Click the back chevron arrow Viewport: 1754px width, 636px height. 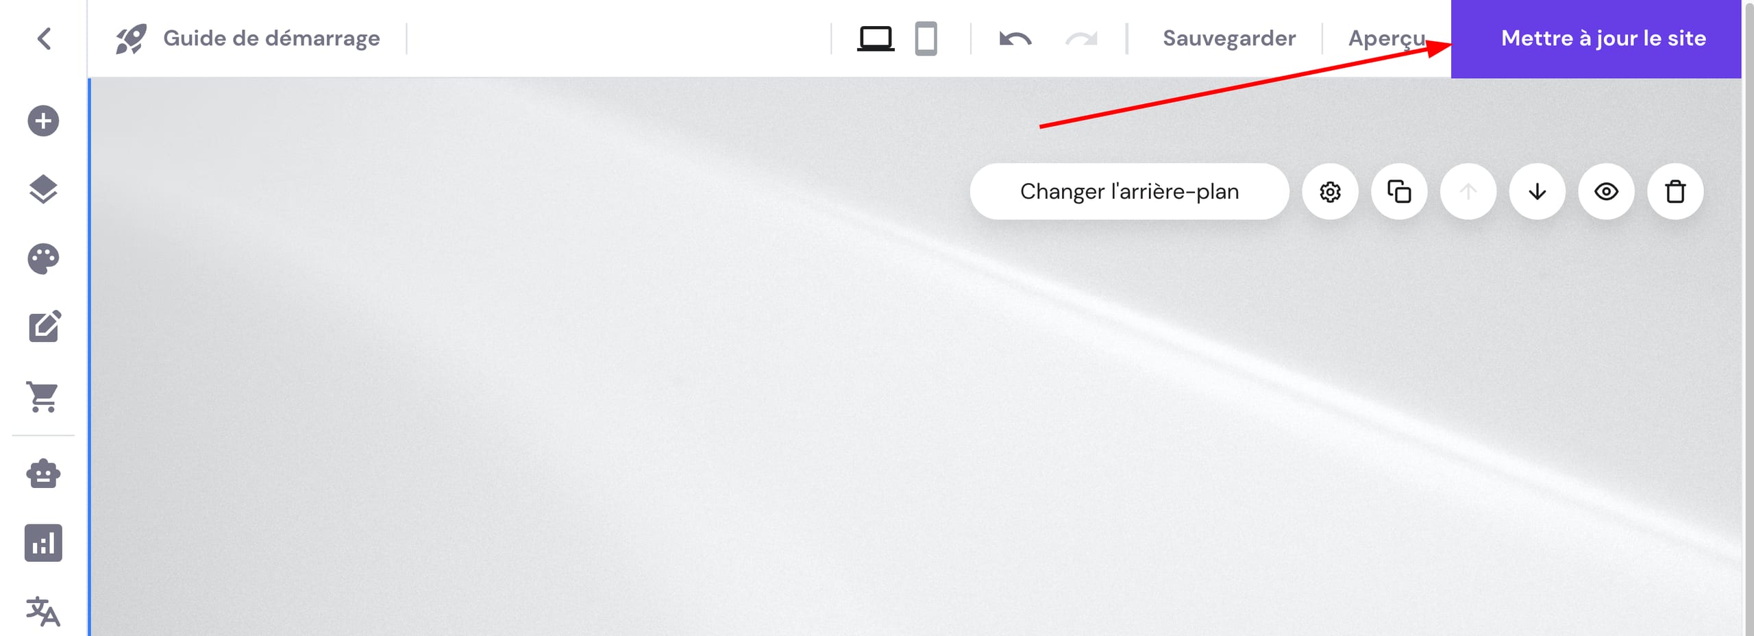(45, 38)
